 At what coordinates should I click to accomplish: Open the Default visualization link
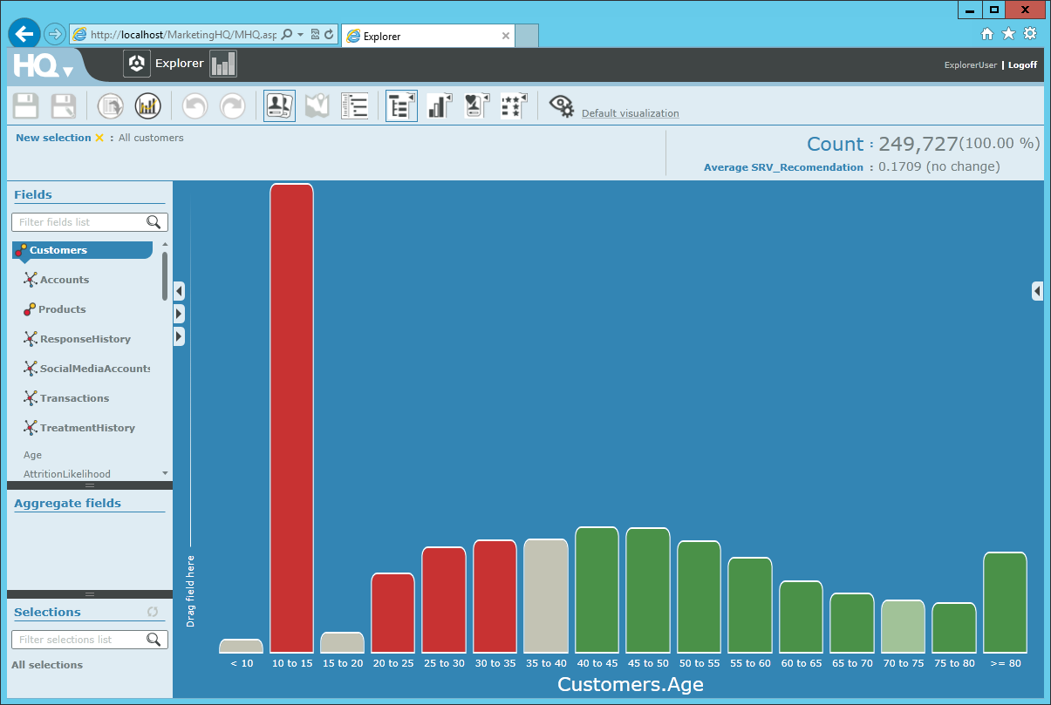(630, 113)
